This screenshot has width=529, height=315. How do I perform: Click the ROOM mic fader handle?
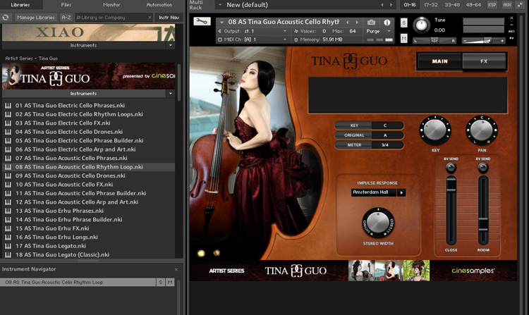[x=483, y=224]
